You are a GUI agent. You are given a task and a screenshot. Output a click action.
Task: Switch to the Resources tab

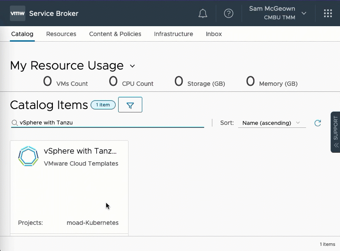point(61,34)
